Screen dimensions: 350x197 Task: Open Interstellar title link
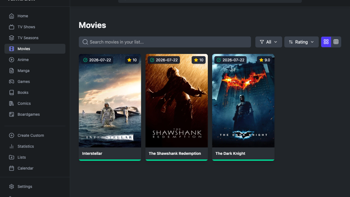(x=92, y=153)
